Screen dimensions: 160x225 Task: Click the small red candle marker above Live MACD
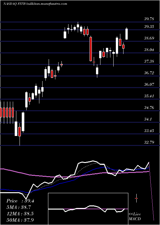pos(136,198)
